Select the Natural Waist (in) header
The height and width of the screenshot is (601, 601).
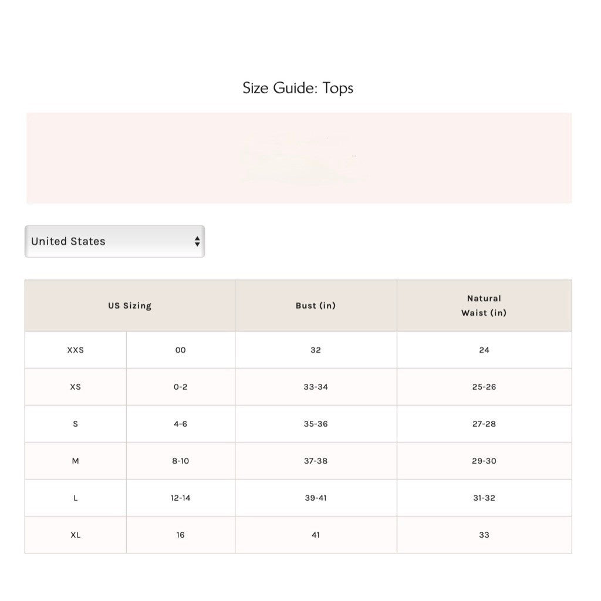coord(484,305)
